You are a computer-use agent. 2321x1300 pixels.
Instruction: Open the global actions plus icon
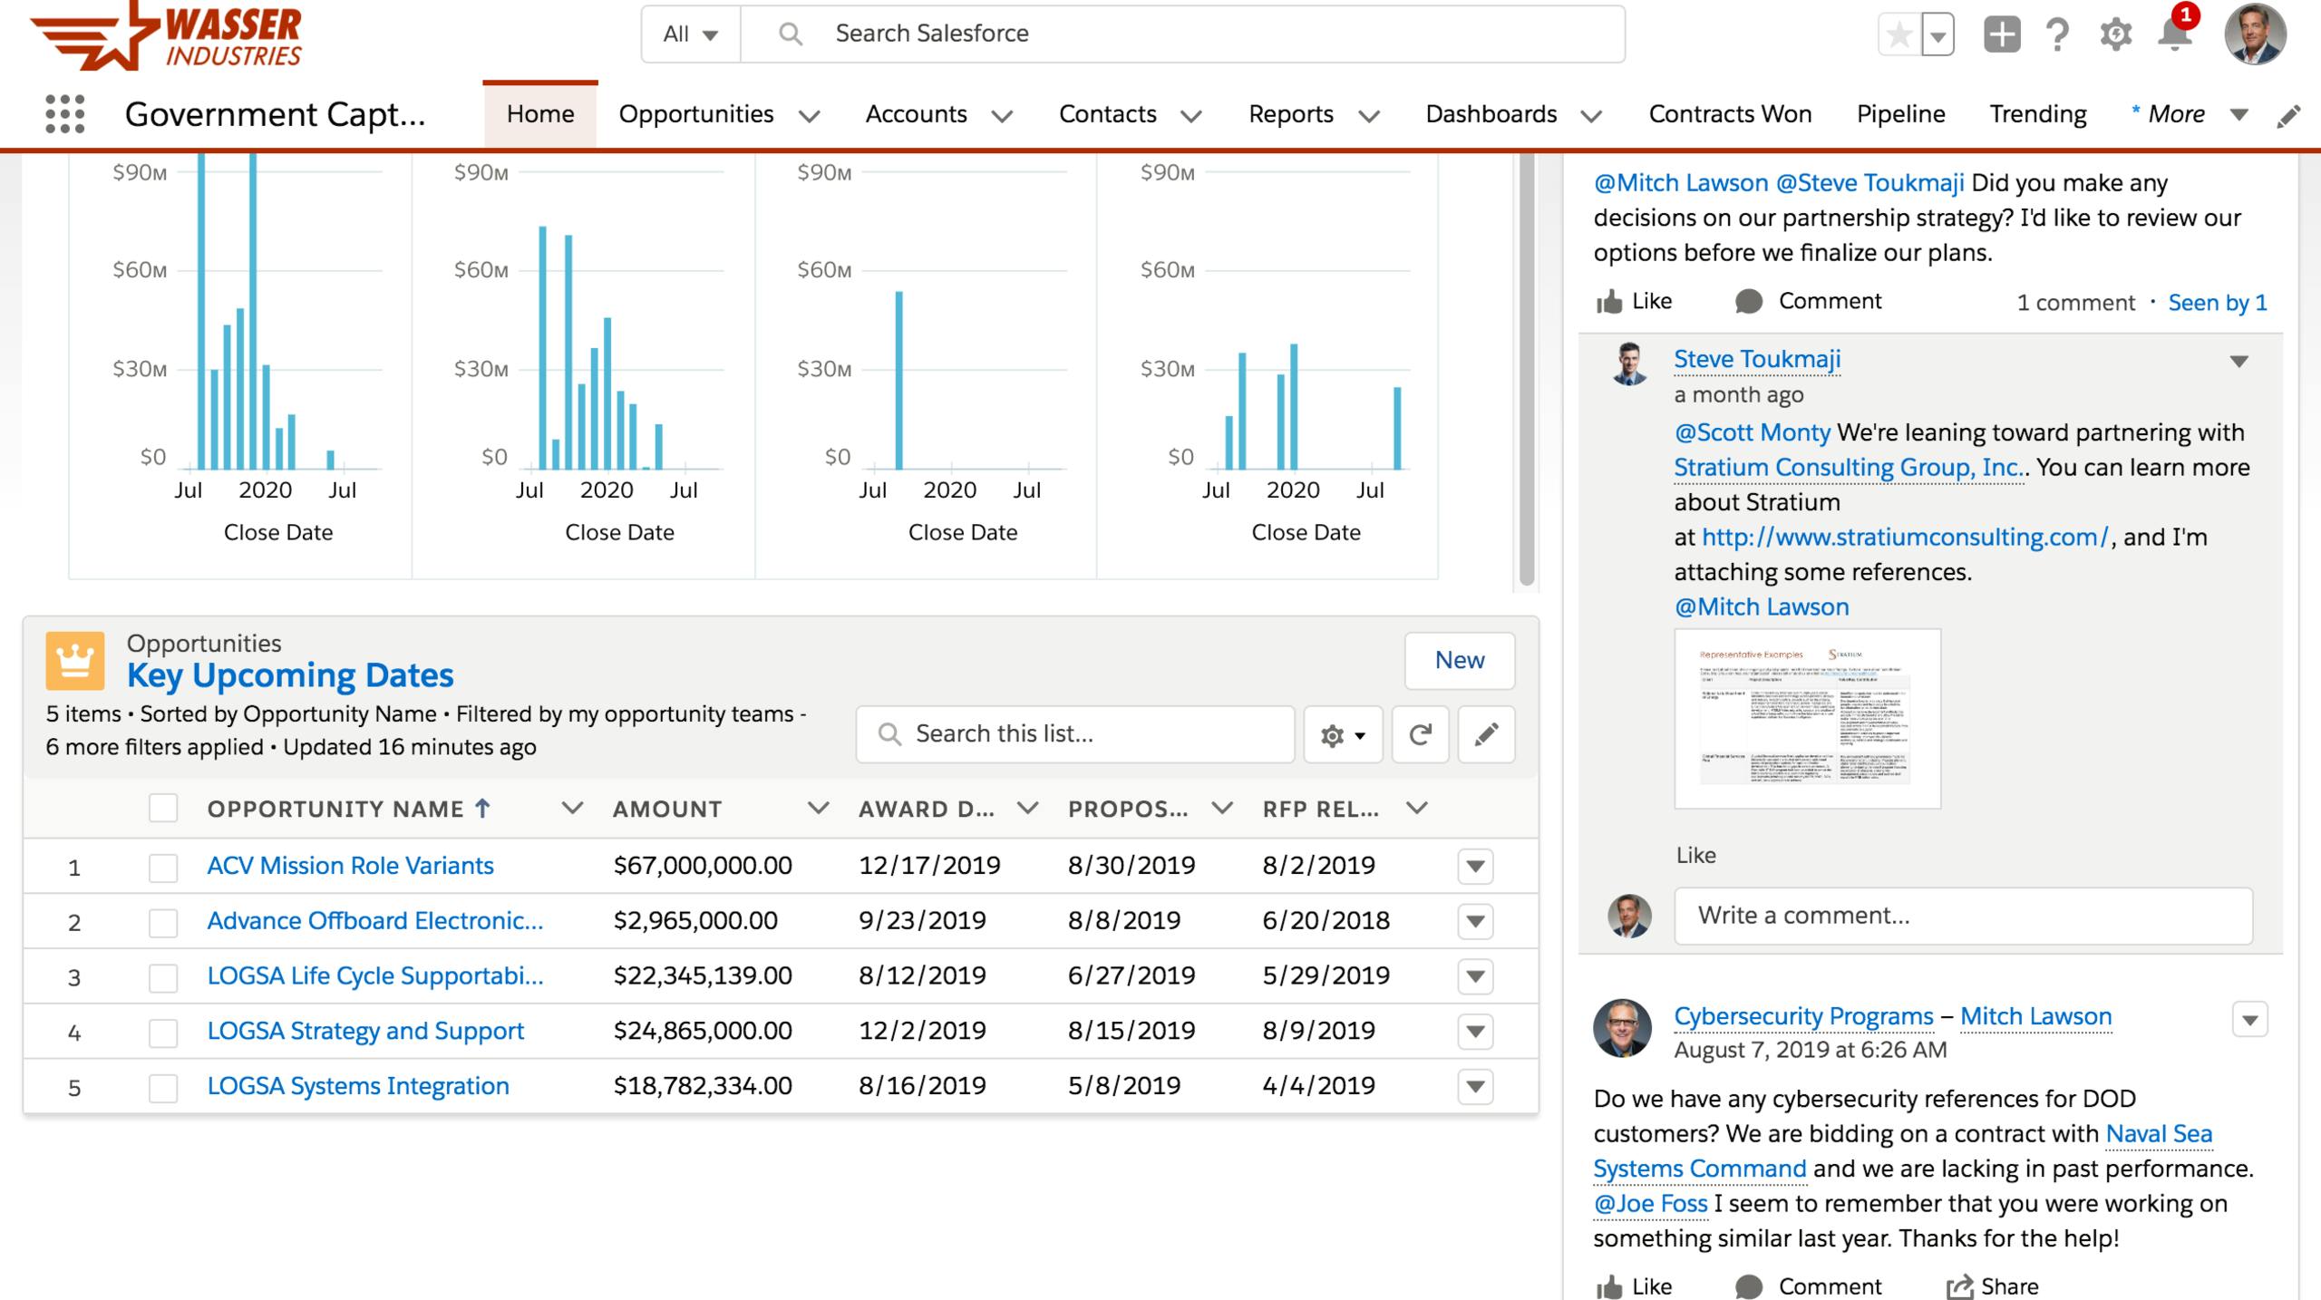coord(2002,34)
